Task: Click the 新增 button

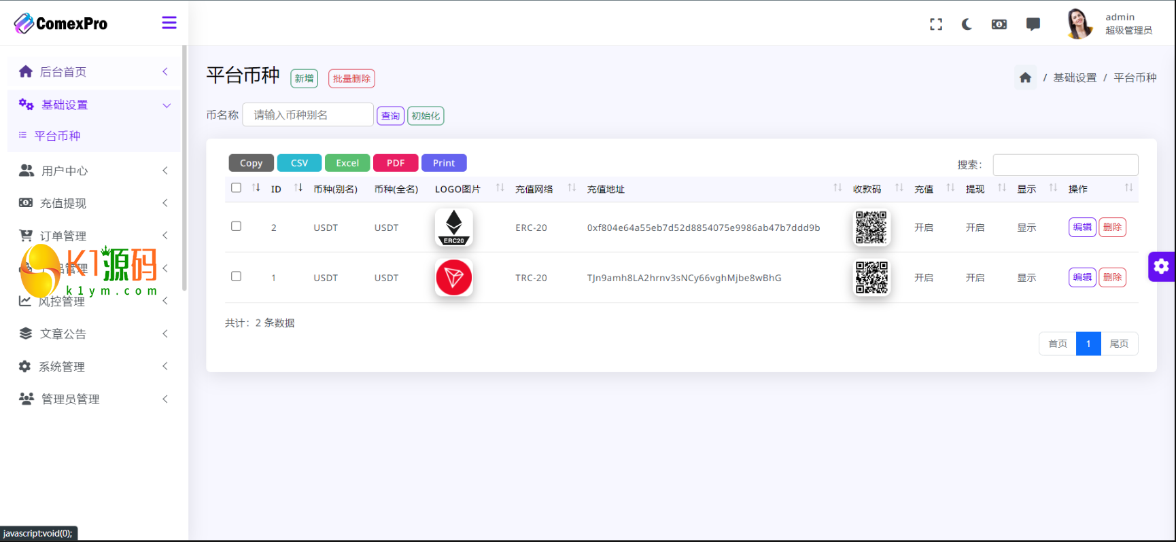Action: click(304, 79)
